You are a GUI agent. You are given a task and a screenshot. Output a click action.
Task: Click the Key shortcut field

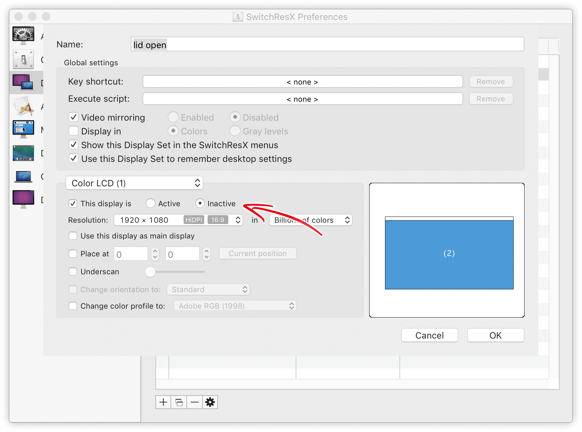(303, 82)
